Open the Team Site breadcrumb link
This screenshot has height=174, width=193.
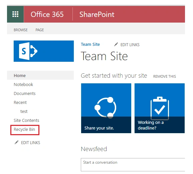pos(90,44)
